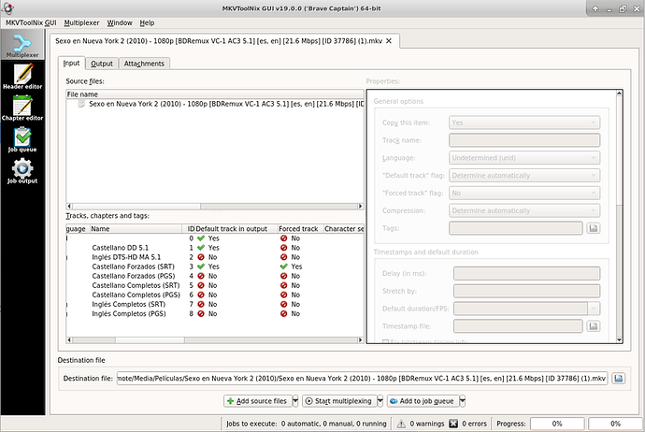Click the properties panel vertical scrollbar

[619, 217]
